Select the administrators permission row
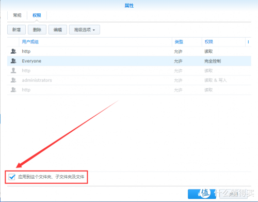Image resolution: width=258 pixels, height=202 pixels. tap(129, 80)
